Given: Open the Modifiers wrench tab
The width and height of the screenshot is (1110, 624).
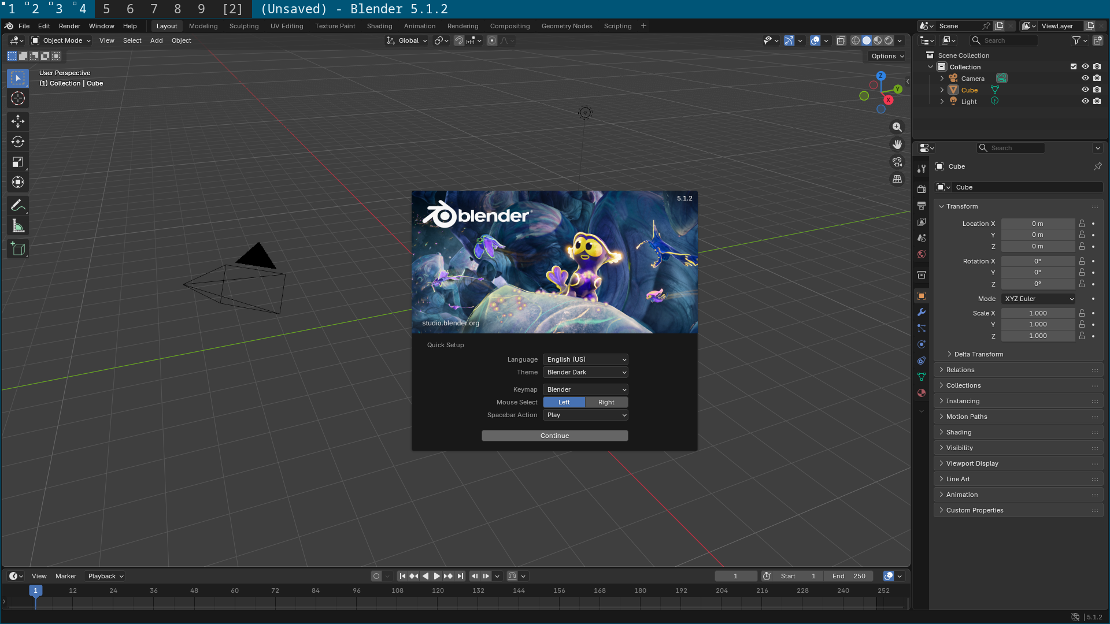Looking at the screenshot, I should coord(922,312).
